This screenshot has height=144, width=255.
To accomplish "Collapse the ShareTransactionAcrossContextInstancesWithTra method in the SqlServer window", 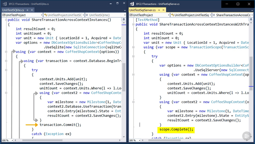I will coord(133,24).
